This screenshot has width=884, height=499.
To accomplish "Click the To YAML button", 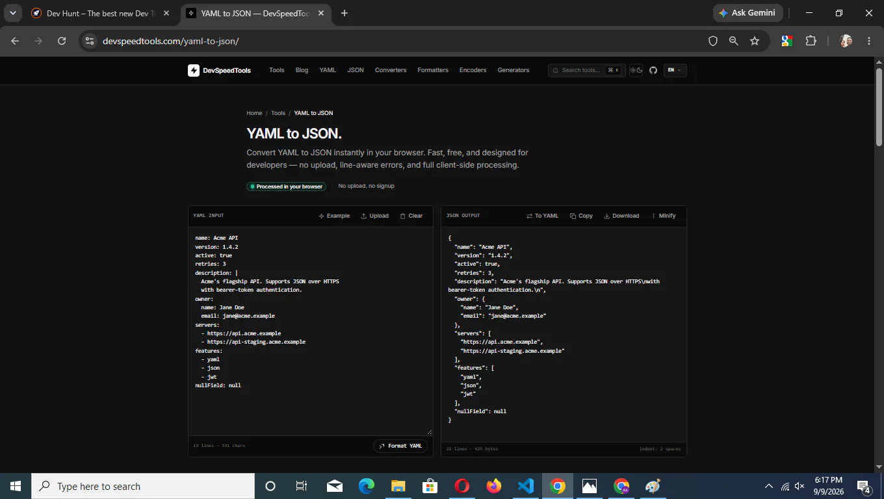I will coord(542,216).
